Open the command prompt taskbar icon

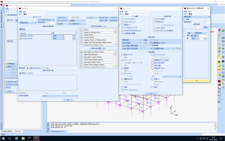[30, 138]
